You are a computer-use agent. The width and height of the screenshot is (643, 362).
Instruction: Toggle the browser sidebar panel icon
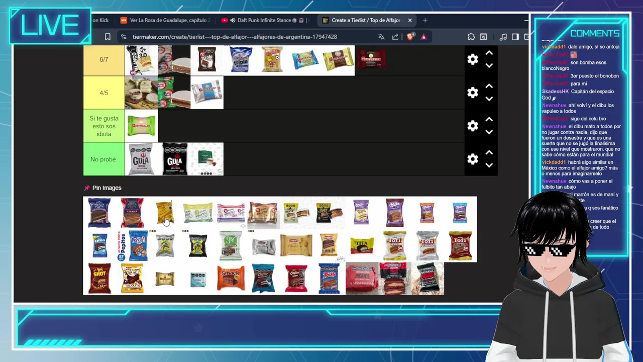(x=515, y=37)
